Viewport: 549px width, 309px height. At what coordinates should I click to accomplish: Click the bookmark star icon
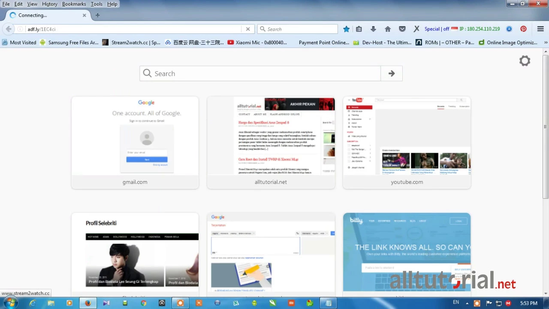pyautogui.click(x=346, y=29)
